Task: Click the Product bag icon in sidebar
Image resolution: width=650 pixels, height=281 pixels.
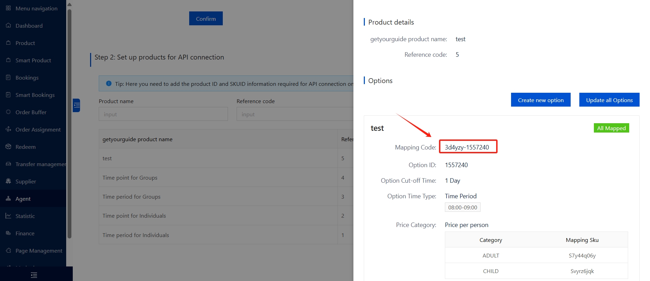Action: point(8,43)
